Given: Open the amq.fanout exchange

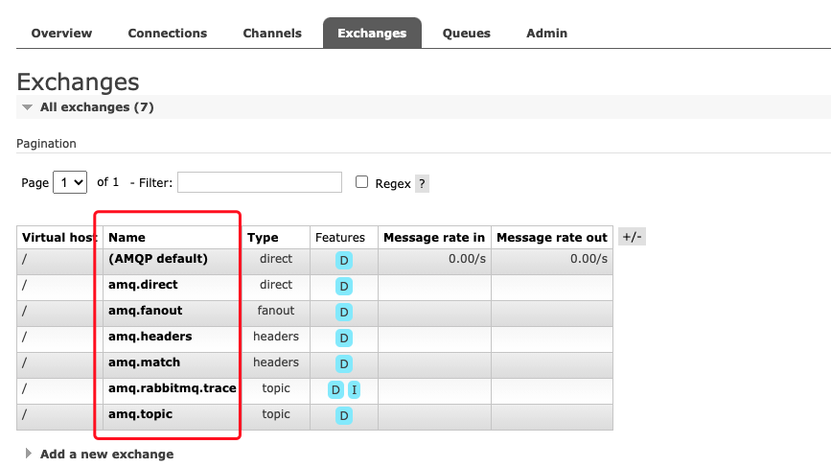Looking at the screenshot, I should 146,311.
